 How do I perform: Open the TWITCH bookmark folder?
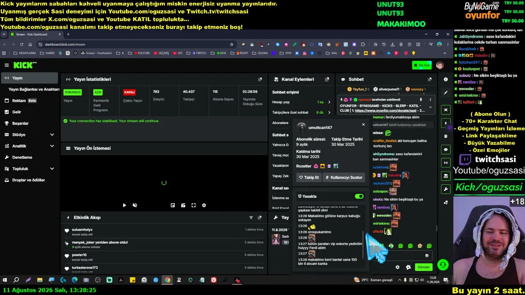click(198, 53)
